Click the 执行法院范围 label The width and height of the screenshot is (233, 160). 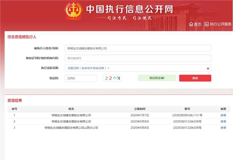[50, 68]
